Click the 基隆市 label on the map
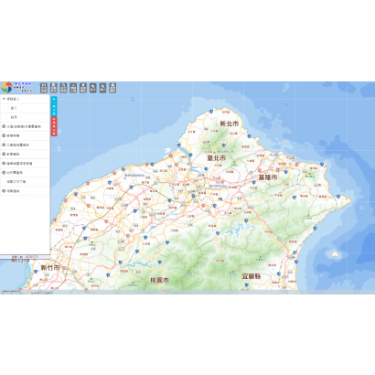This screenshot has width=375, height=375. [x=268, y=177]
